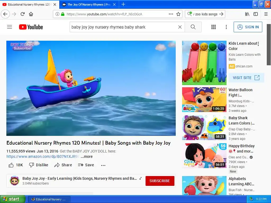Open the Firefox hamburger menu

tap(266, 14)
